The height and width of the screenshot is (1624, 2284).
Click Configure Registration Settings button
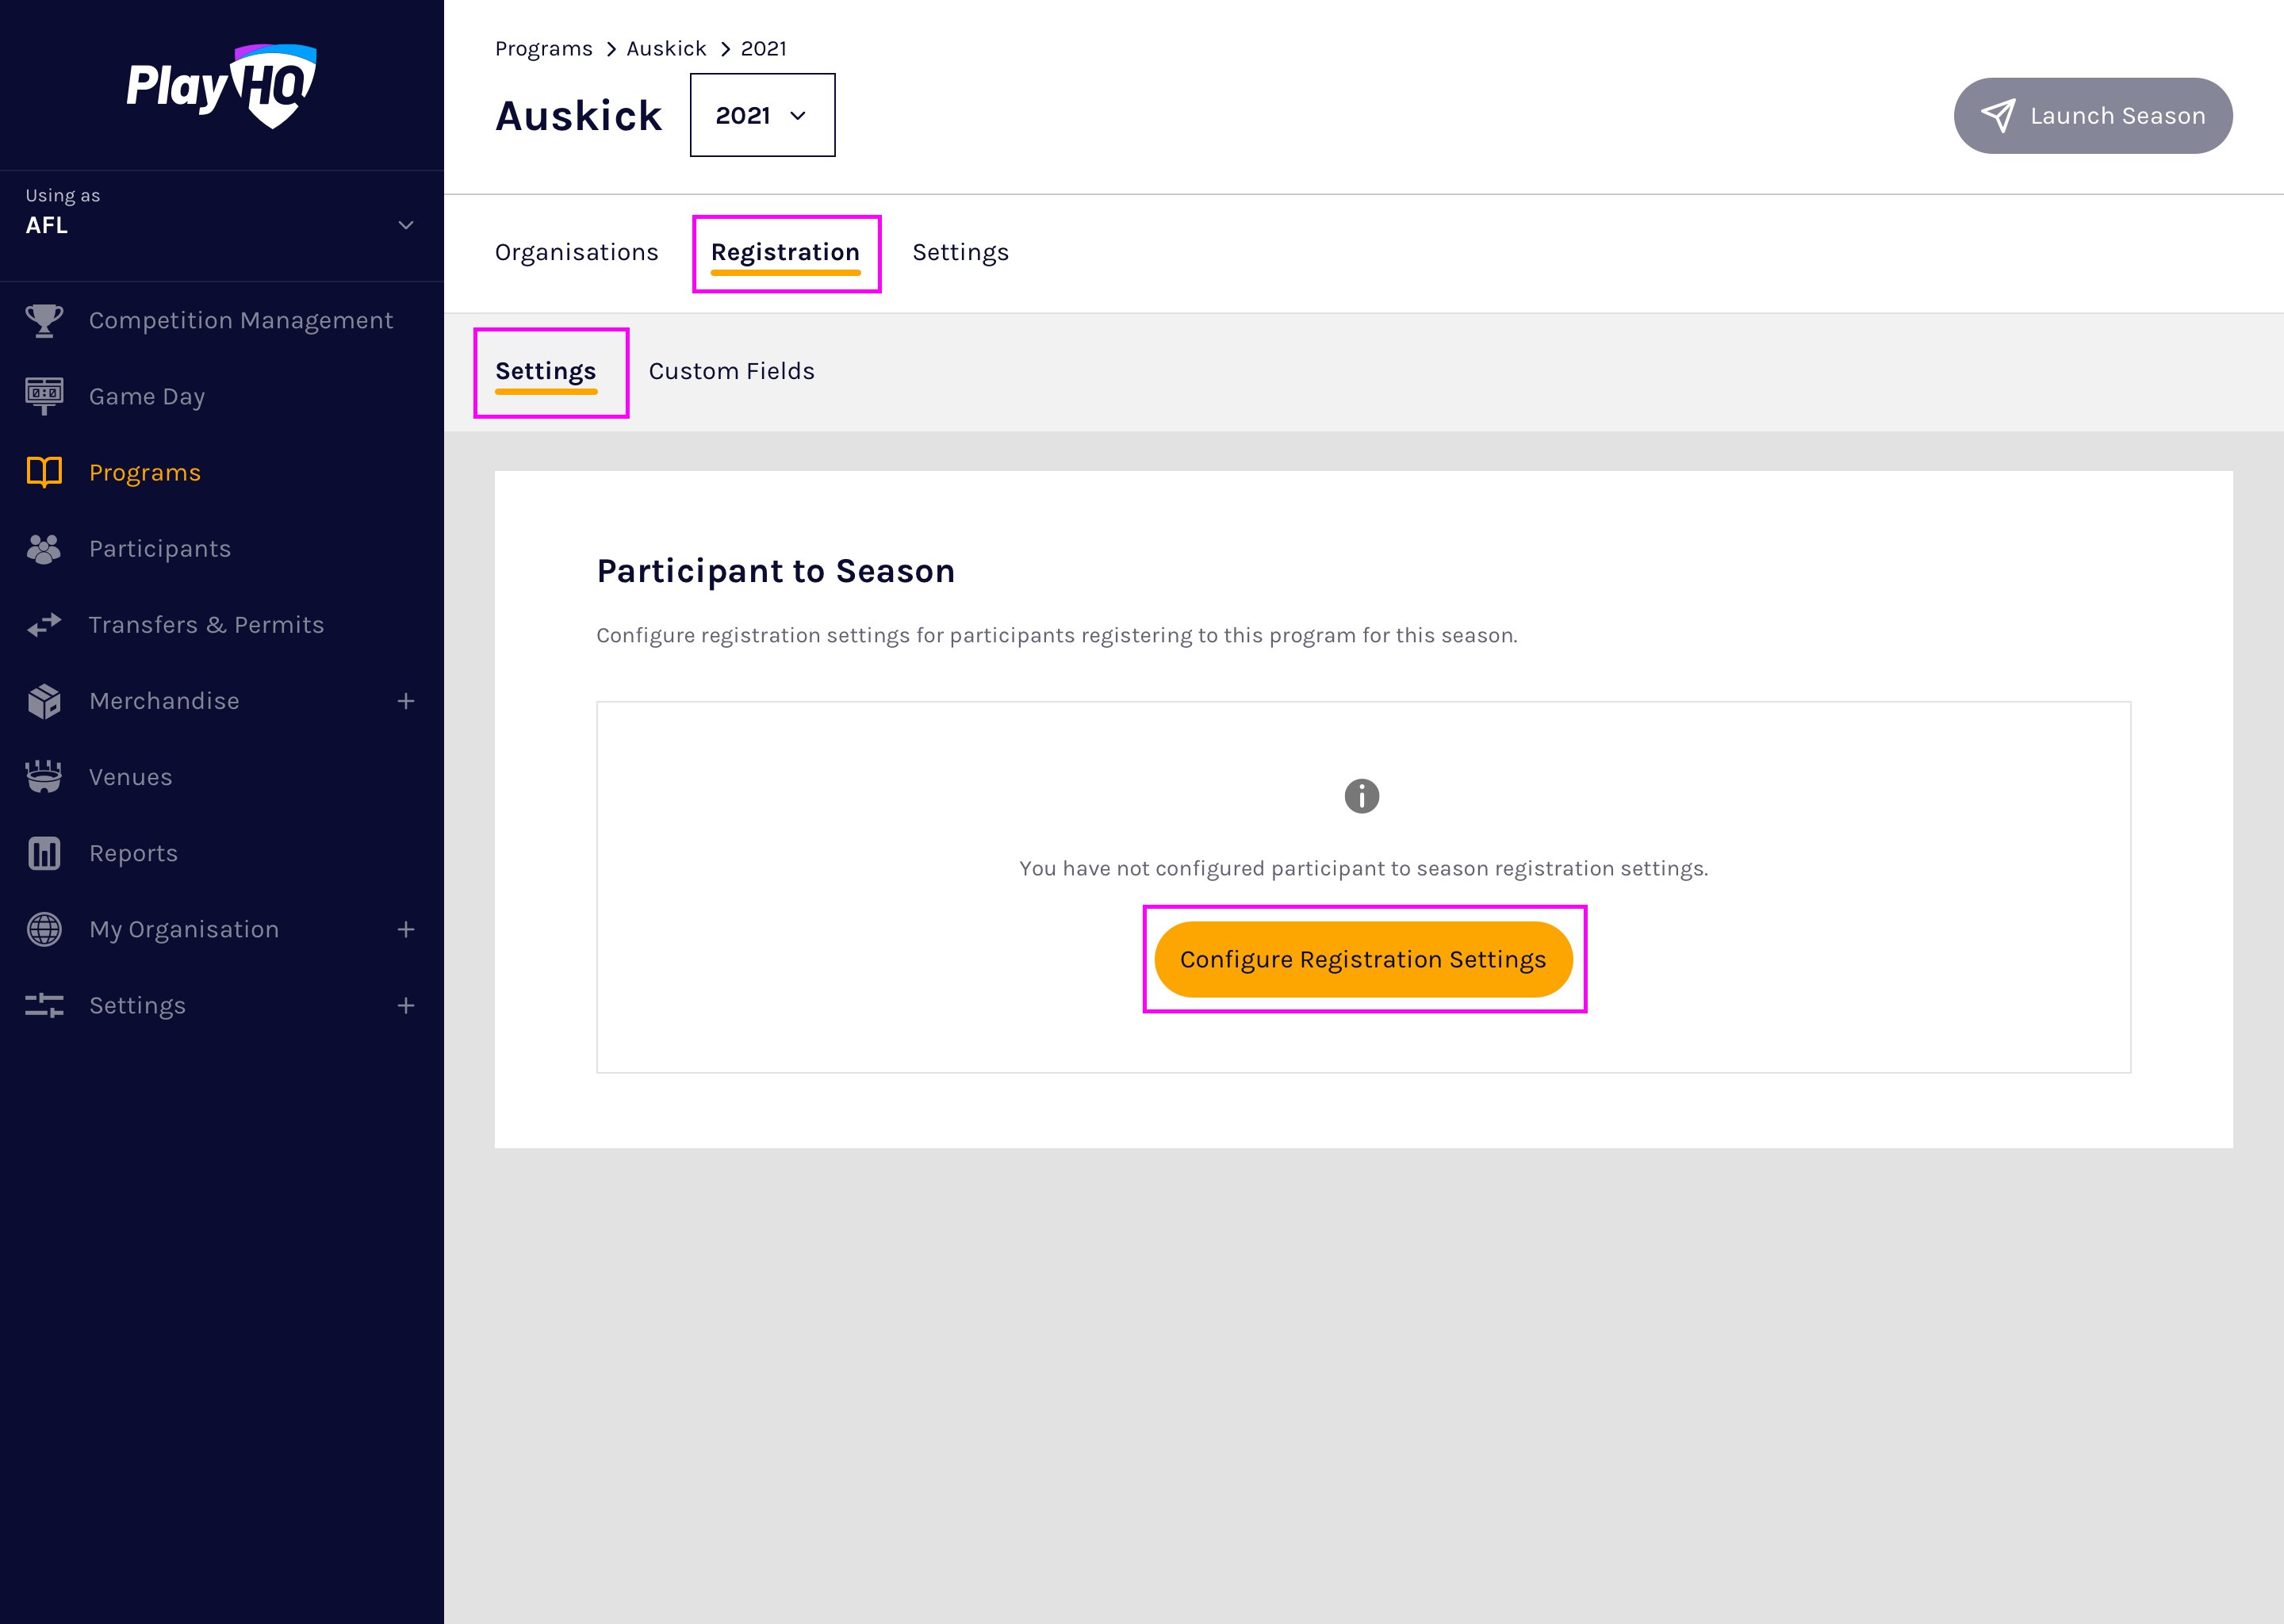click(x=1363, y=959)
